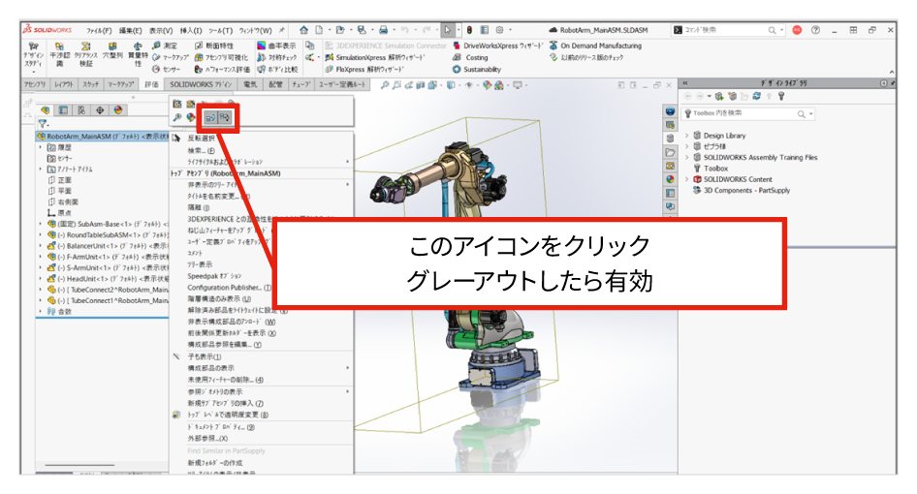Image resolution: width=917 pixels, height=494 pixels.
Task: Expand the SOLIDWORKS Content folder
Action: coord(686,179)
